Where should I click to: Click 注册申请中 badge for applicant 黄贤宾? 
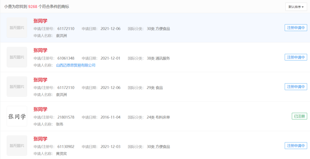(296, 146)
